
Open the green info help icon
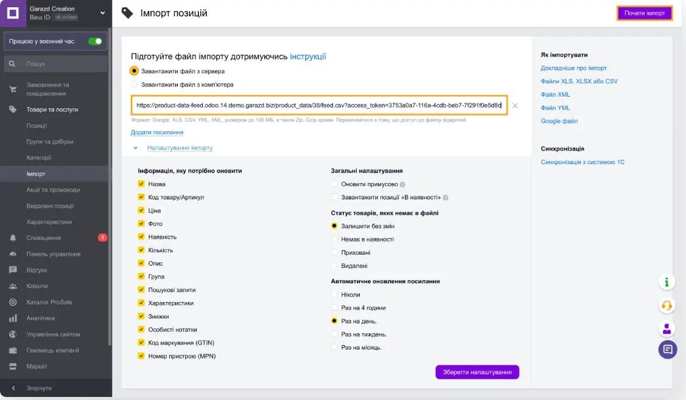pos(667,281)
